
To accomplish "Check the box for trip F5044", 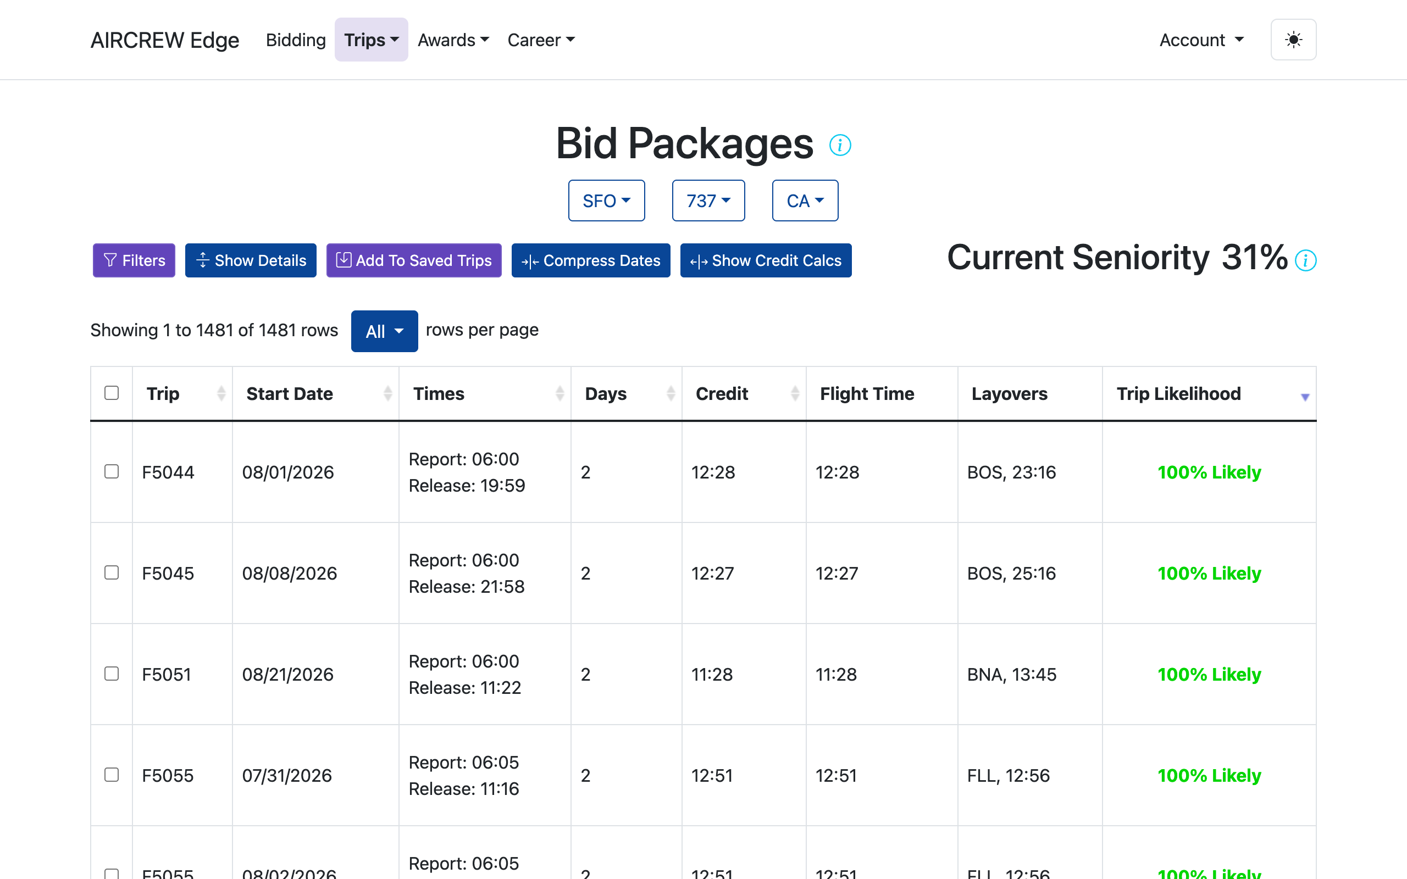I will (x=112, y=471).
